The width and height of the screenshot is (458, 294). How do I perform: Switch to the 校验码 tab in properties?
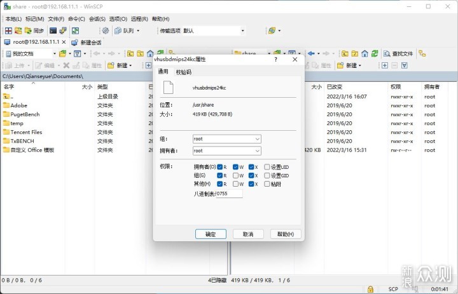tap(183, 72)
